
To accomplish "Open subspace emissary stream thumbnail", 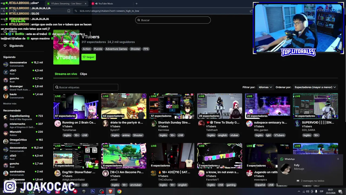I will 268,106.
